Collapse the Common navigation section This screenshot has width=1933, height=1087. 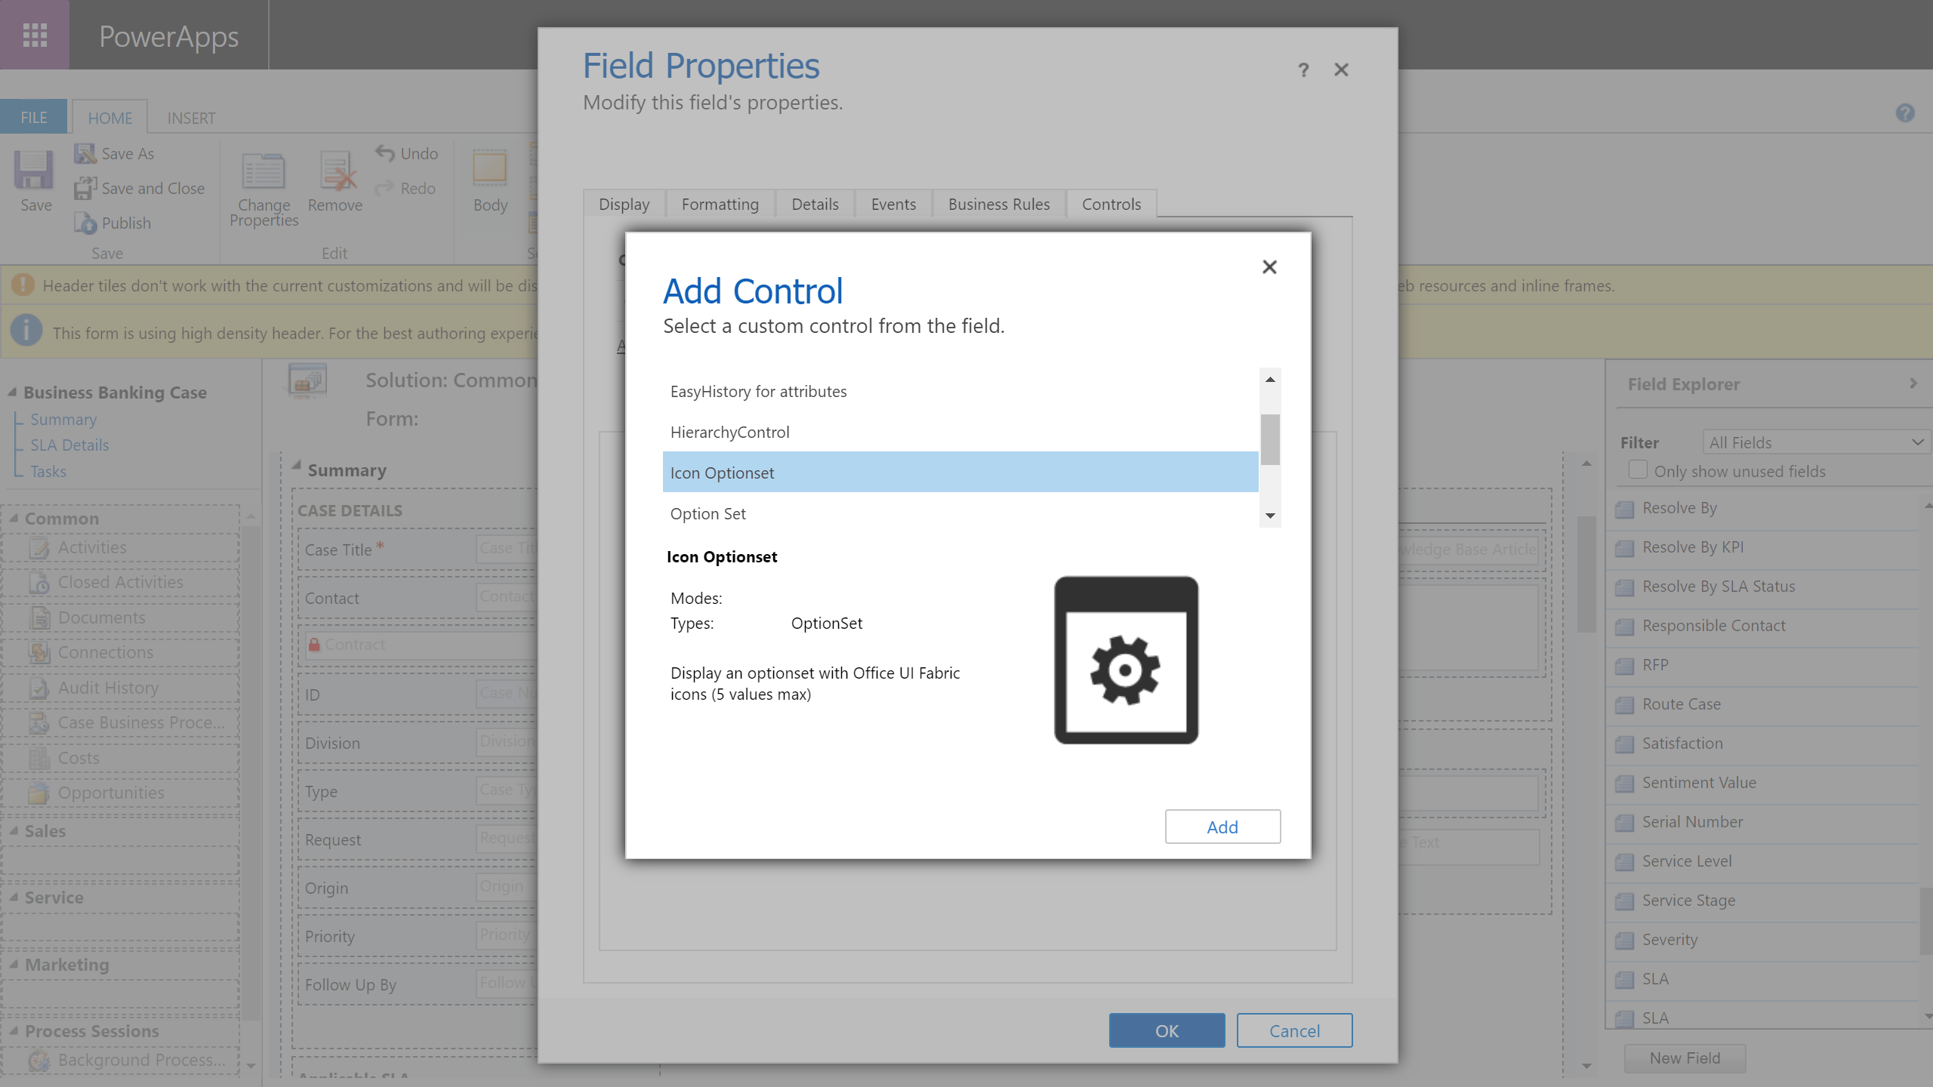click(x=14, y=519)
